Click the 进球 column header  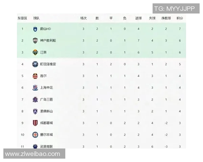point(138,18)
